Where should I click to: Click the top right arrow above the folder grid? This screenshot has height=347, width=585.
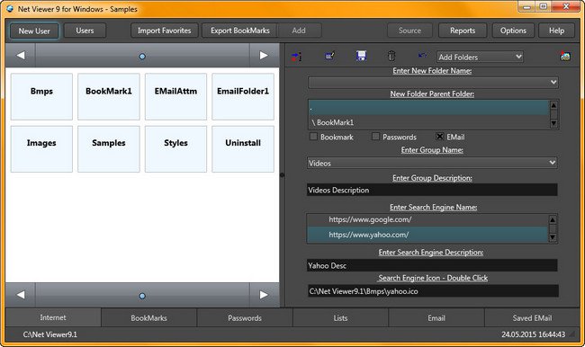(264, 55)
